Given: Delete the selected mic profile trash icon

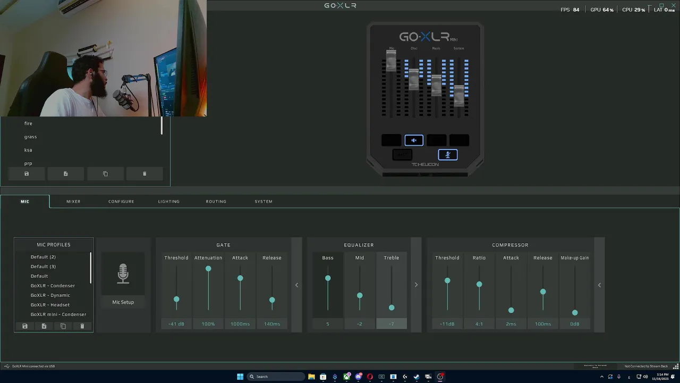Looking at the screenshot, I should pyautogui.click(x=82, y=326).
